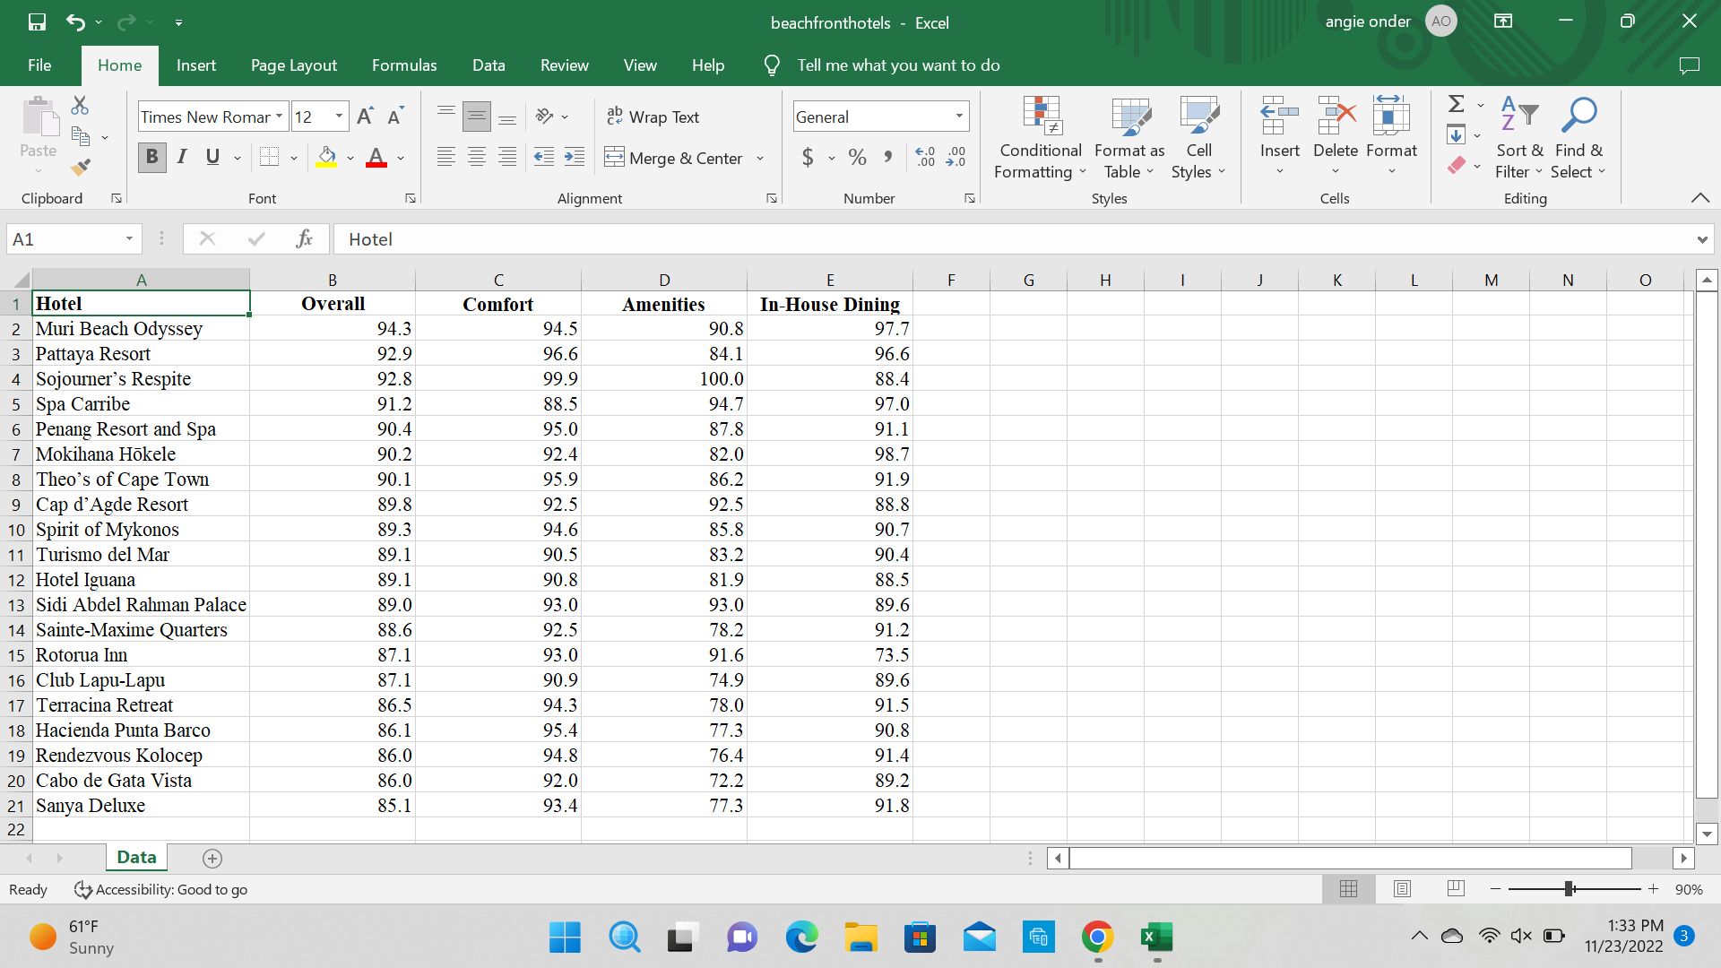Open the General number format dropdown
Screen dimensions: 1721x968
pyautogui.click(x=959, y=117)
